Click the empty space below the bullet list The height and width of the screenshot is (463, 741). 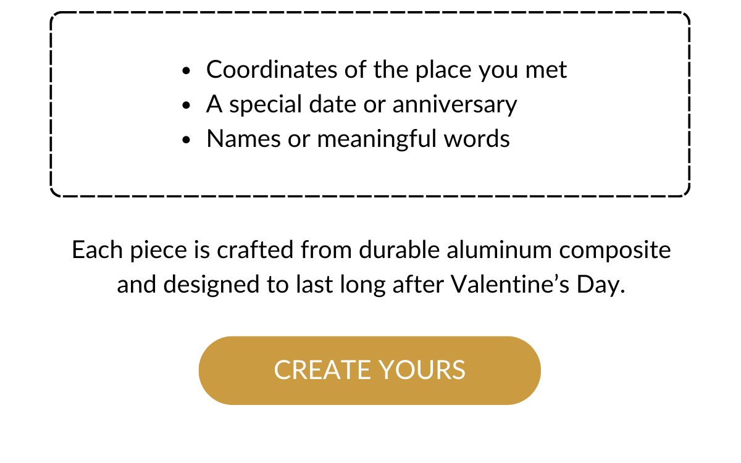(371, 173)
